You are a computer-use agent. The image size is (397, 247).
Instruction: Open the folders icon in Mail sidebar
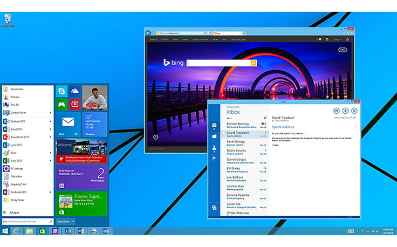(x=214, y=136)
